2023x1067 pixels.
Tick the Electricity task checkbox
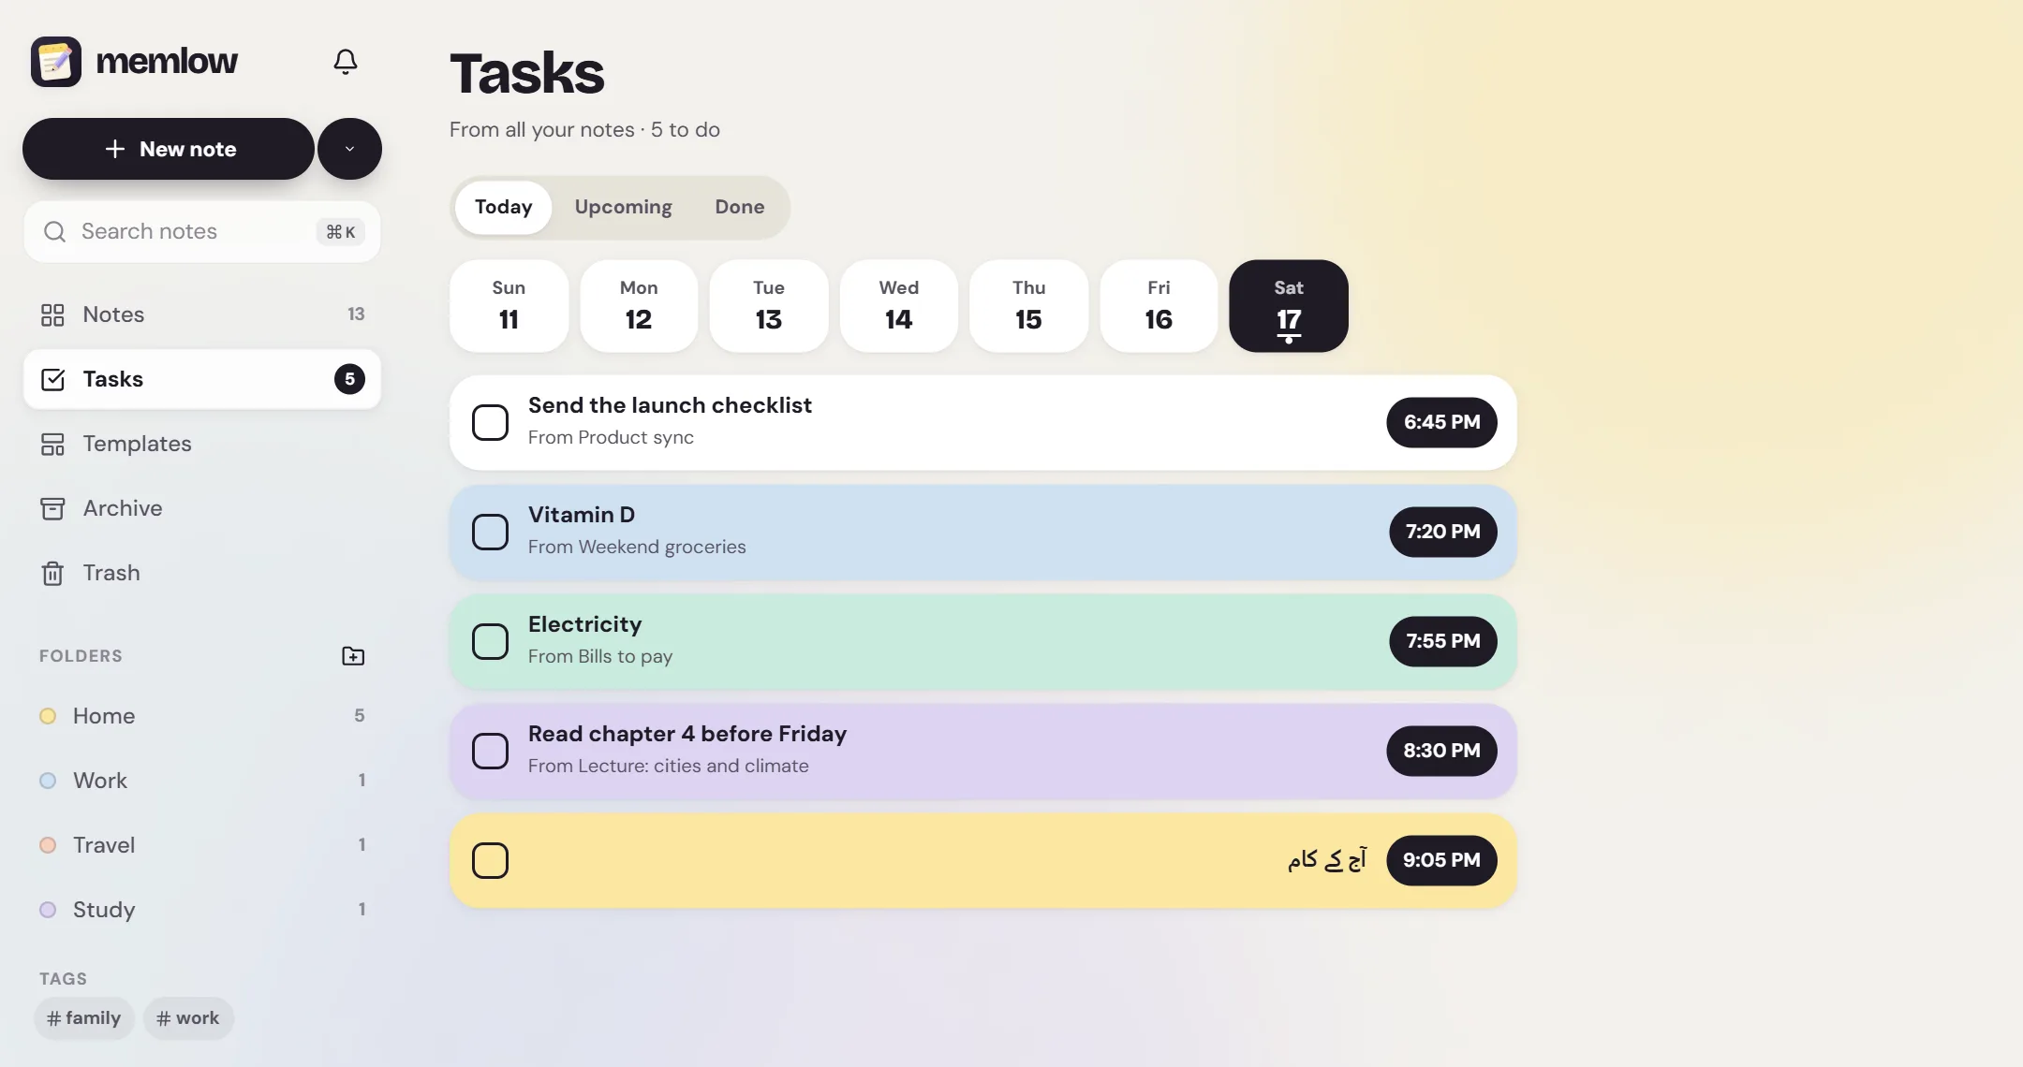pyautogui.click(x=490, y=641)
